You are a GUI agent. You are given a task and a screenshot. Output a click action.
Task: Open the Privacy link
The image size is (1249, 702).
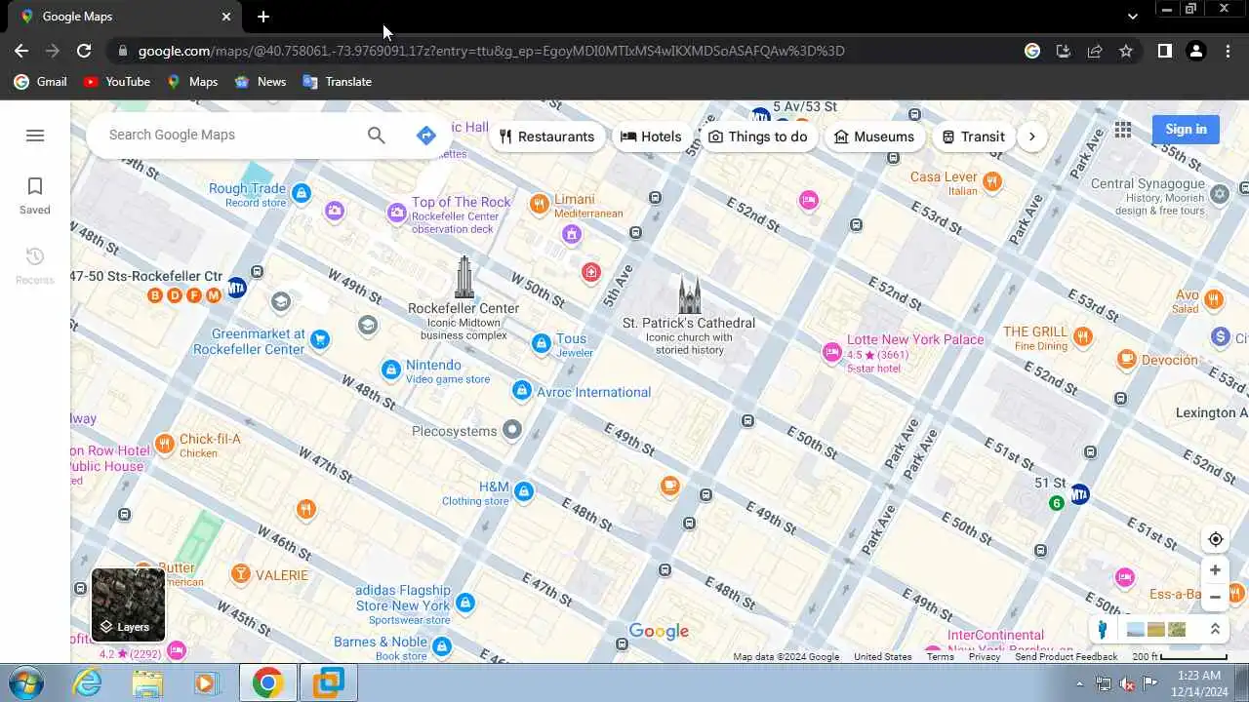click(x=985, y=657)
